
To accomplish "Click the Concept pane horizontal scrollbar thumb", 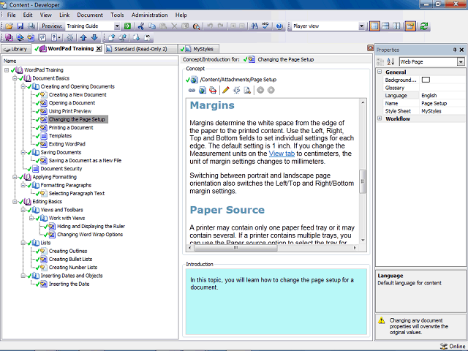I will (235, 248).
